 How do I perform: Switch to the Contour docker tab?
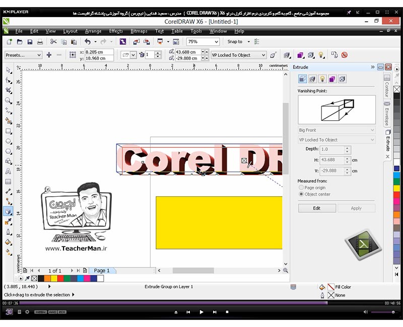pyautogui.click(x=387, y=86)
